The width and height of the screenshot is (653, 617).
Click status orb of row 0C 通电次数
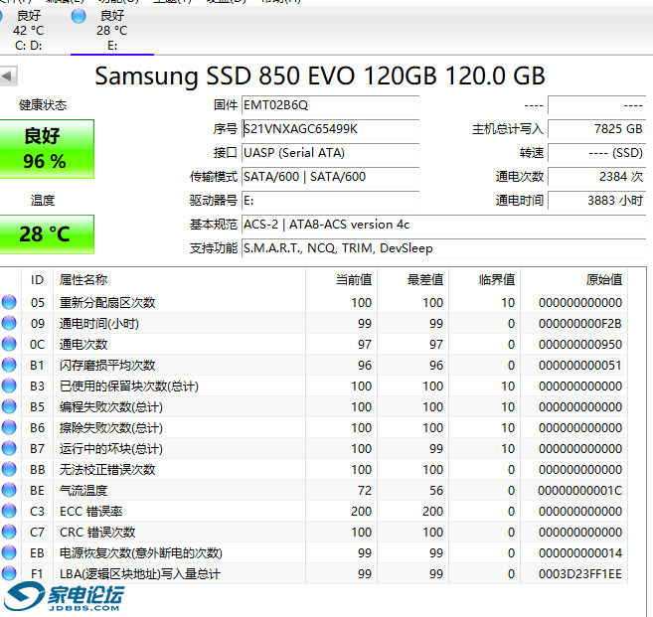point(9,344)
